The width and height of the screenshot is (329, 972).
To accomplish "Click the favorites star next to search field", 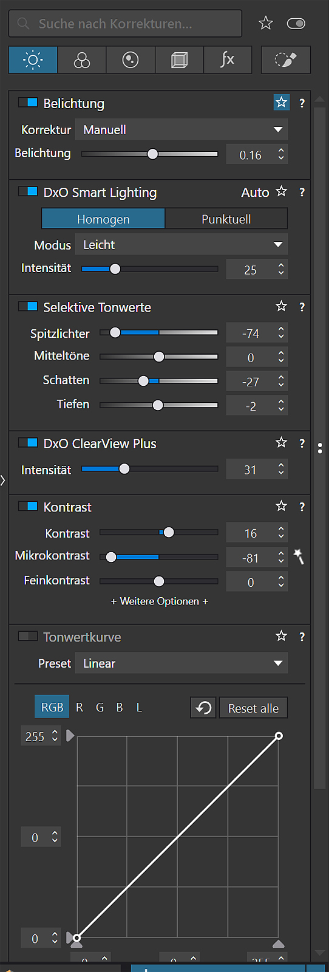I will pos(266,23).
